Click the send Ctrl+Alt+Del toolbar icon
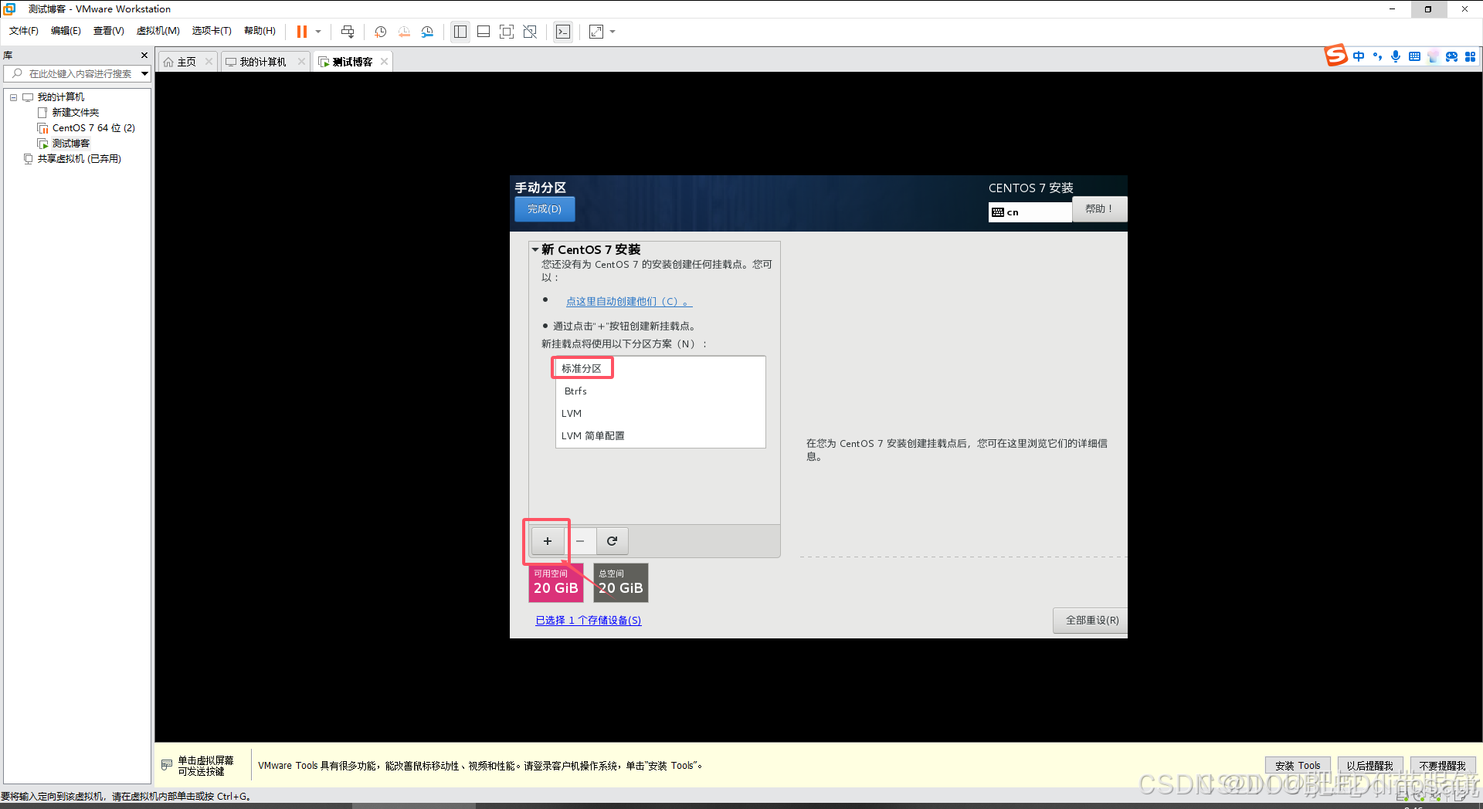1483x809 pixels. (348, 32)
